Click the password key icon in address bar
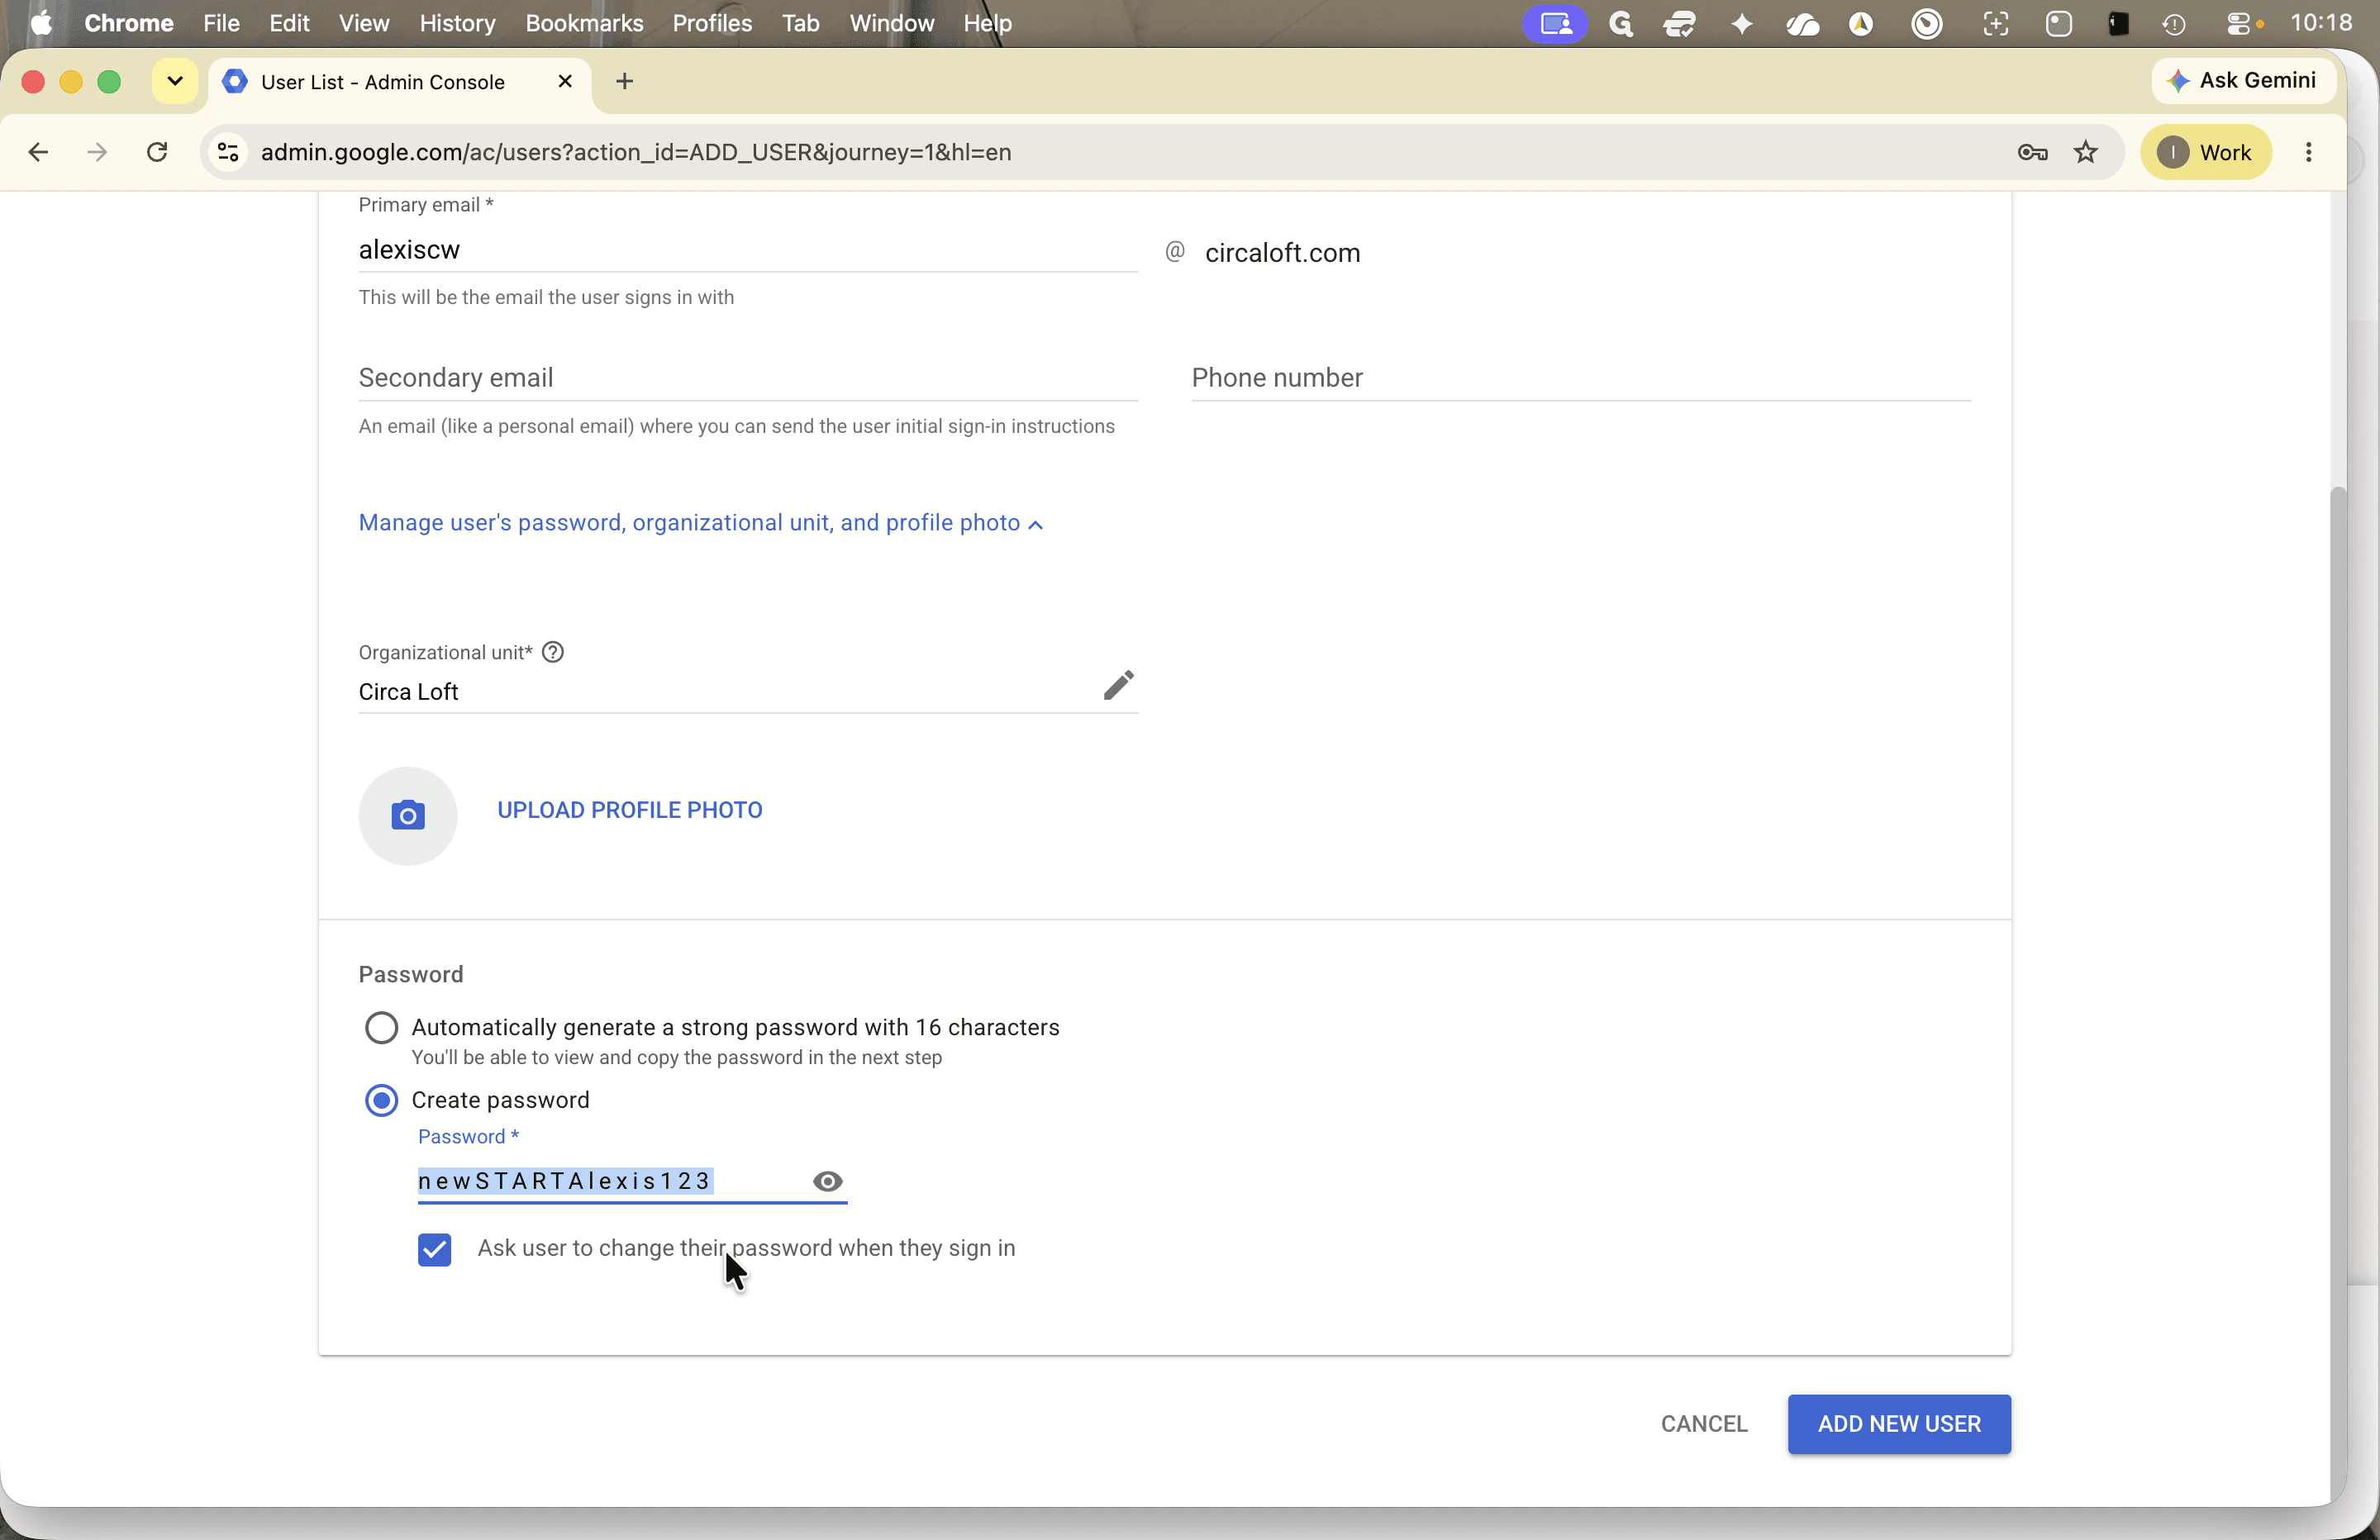Image resolution: width=2380 pixels, height=1540 pixels. [x=2032, y=152]
